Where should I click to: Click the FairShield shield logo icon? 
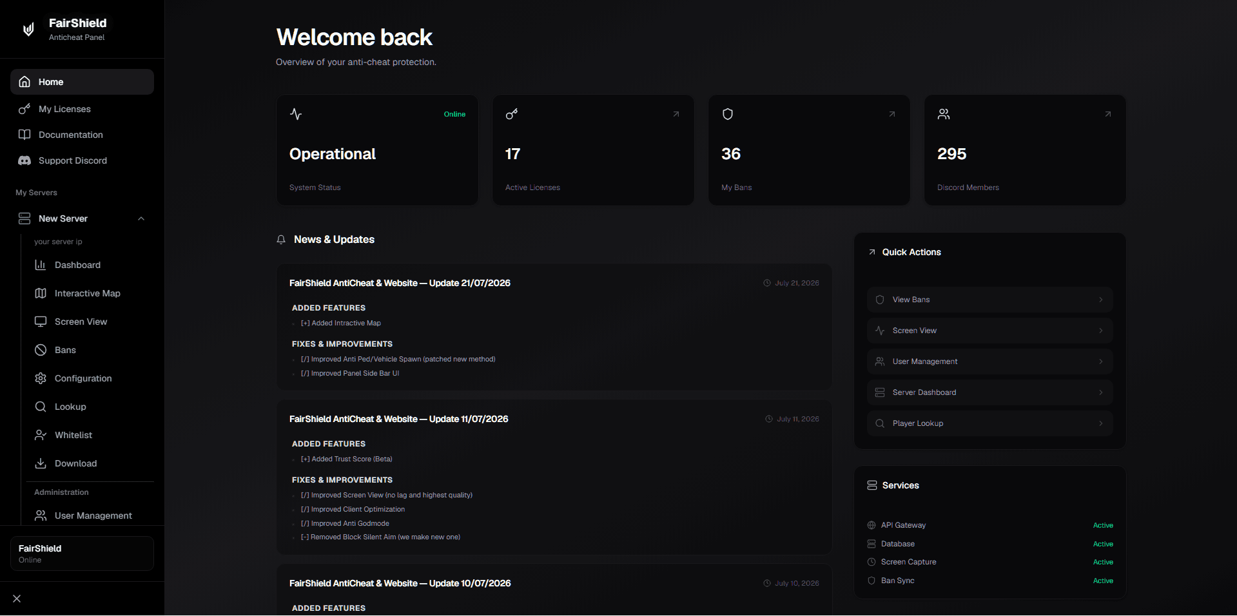click(28, 30)
